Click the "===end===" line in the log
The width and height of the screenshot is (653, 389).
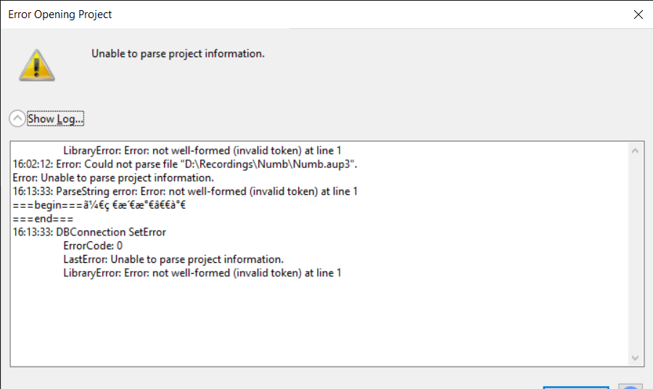43,219
